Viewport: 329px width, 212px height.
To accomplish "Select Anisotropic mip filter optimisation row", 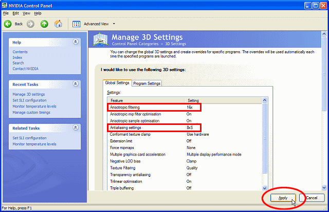I will pyautogui.click(x=185, y=114).
